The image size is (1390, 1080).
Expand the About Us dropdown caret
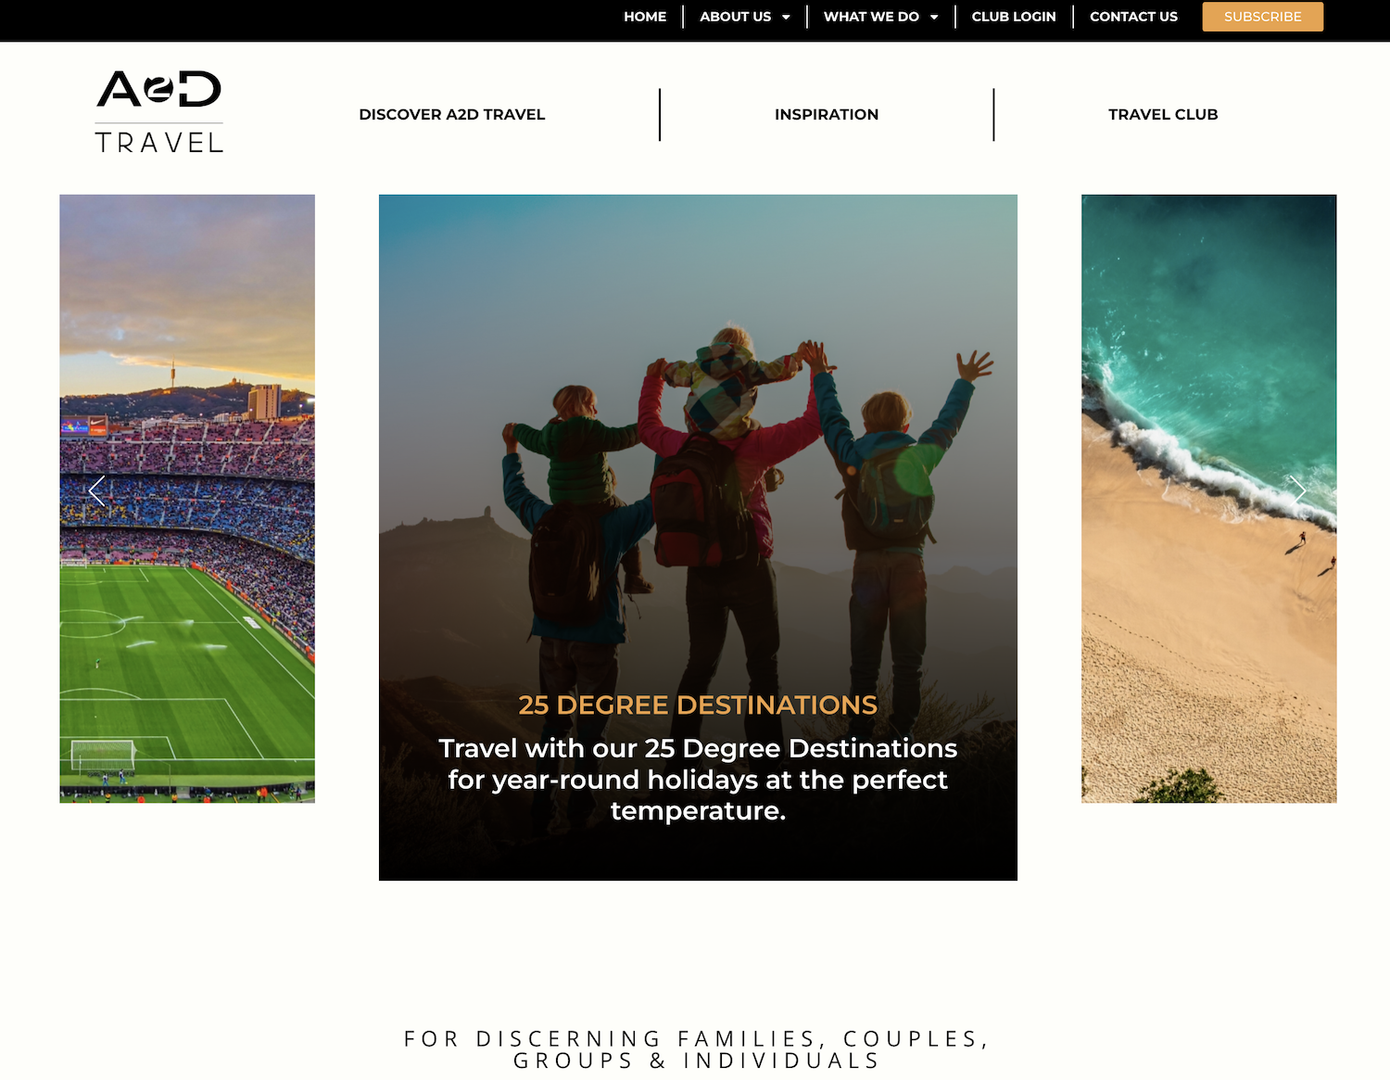click(786, 17)
